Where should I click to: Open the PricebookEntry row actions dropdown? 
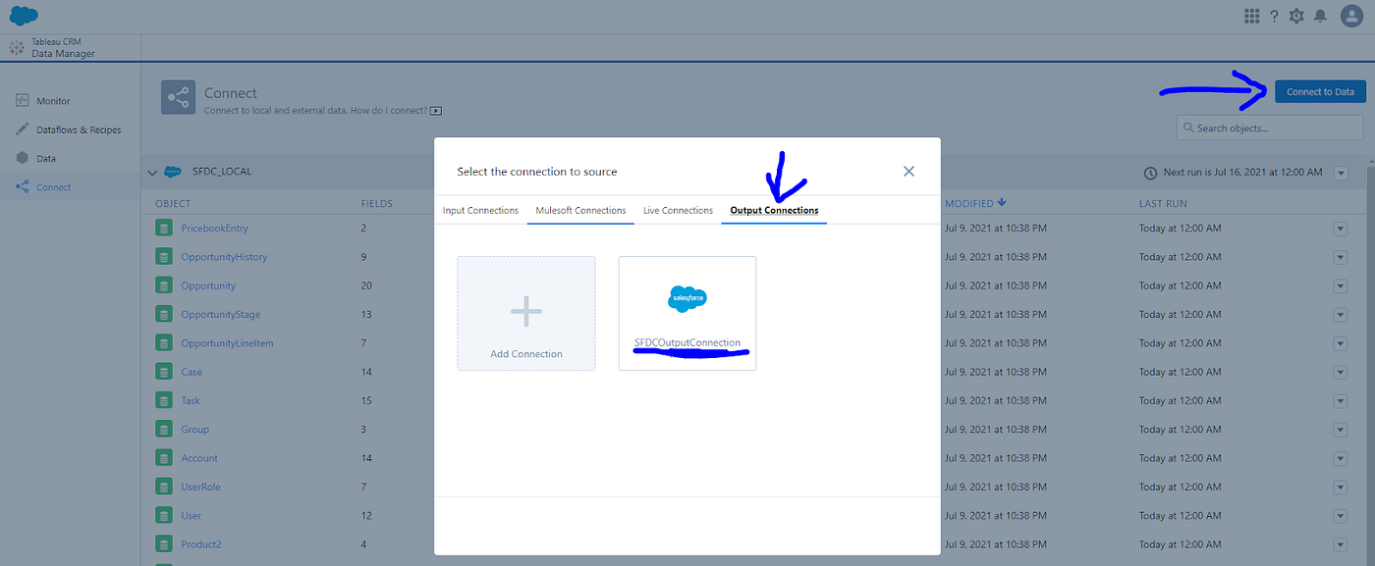point(1341,229)
